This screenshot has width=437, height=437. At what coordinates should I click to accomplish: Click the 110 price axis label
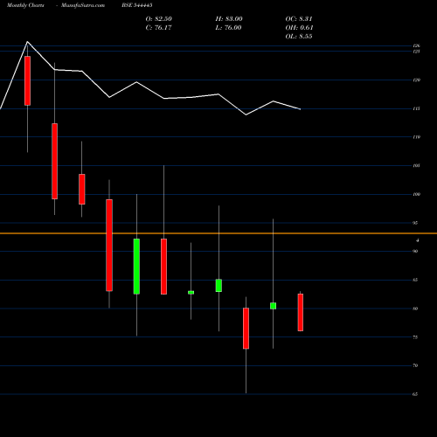click(416, 137)
